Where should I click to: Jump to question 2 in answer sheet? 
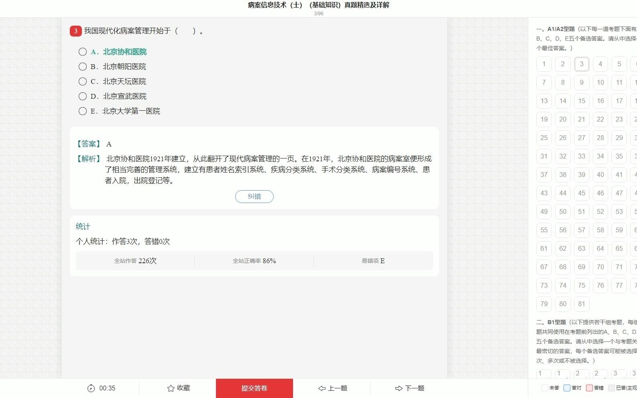[x=563, y=64]
